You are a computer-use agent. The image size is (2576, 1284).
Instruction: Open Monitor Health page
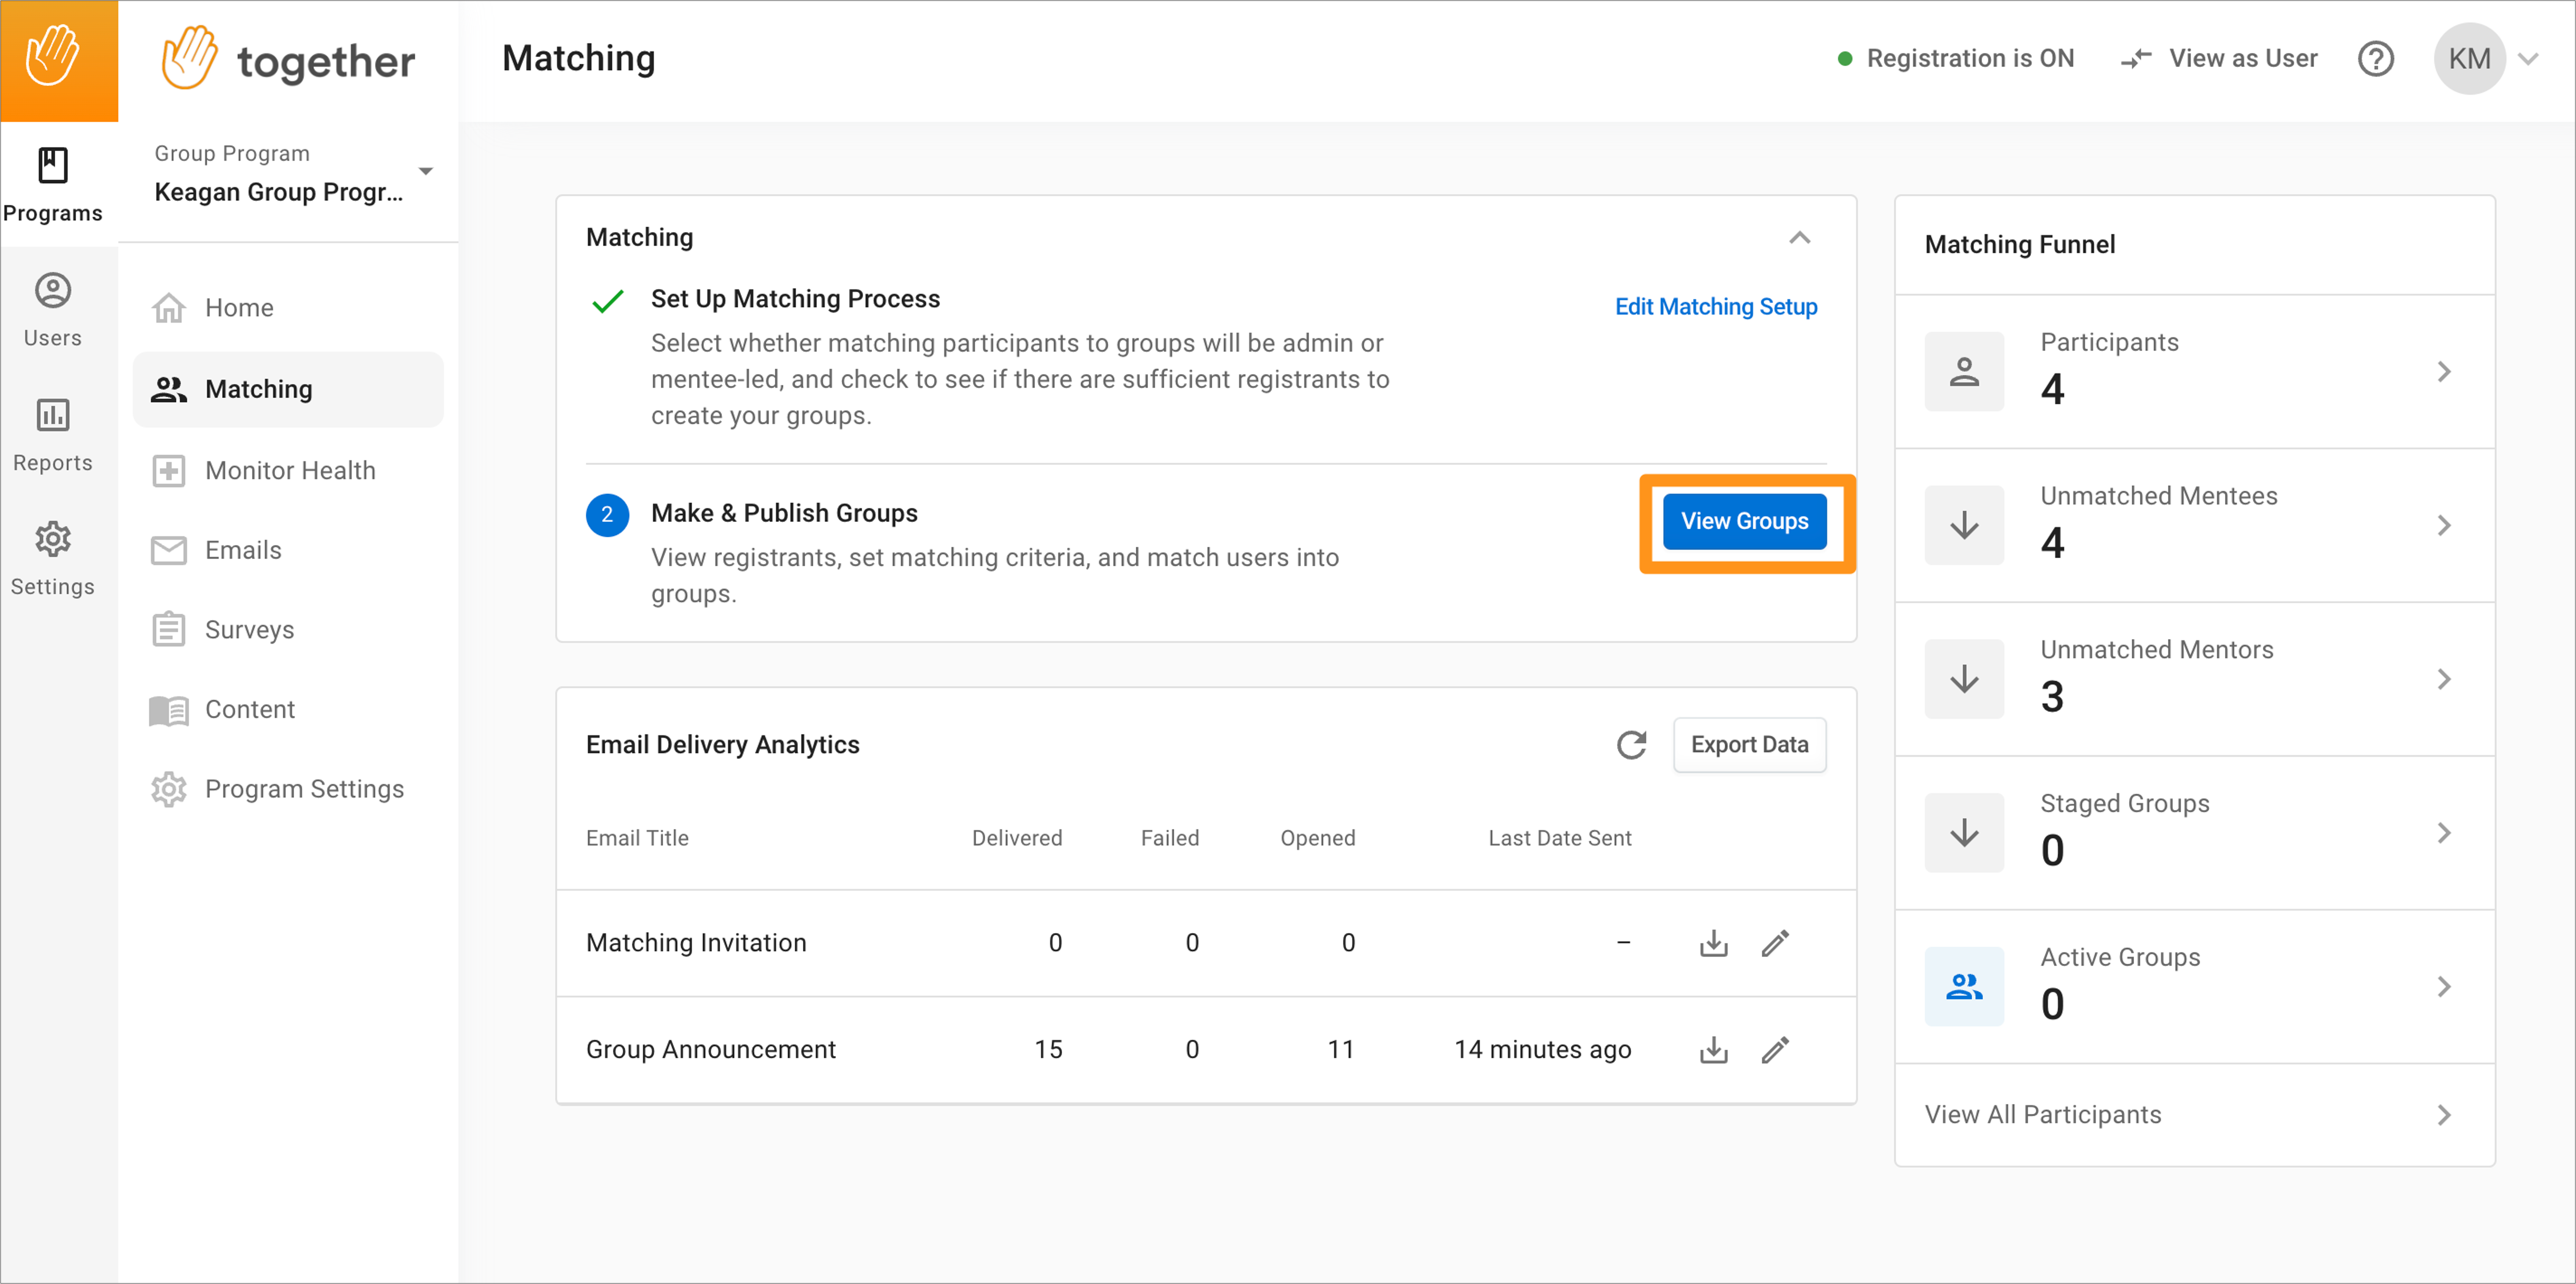[288, 471]
